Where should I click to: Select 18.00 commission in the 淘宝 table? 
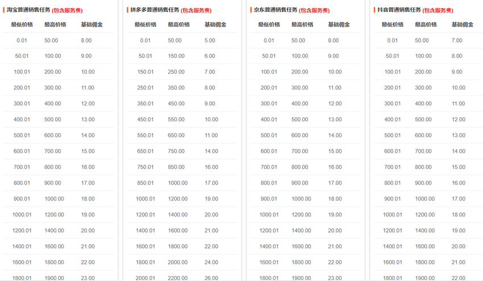(x=88, y=199)
